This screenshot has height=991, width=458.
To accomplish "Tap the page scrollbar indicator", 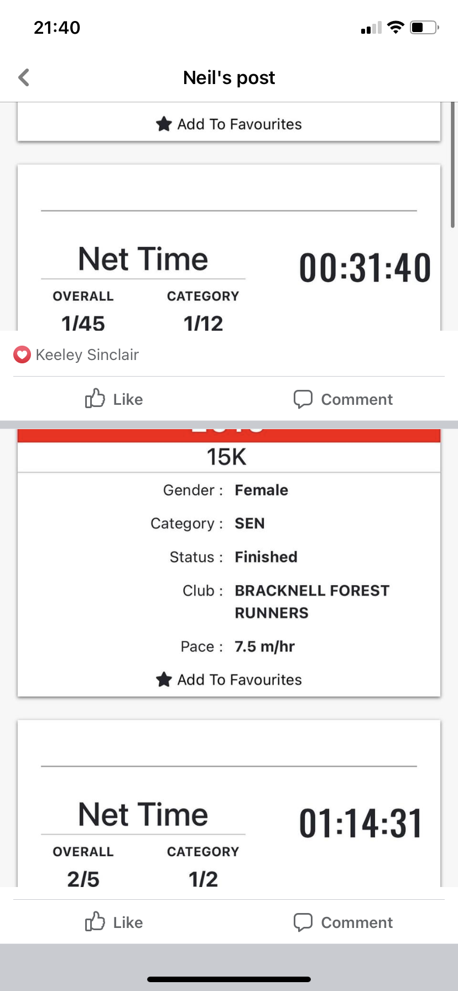I will (x=453, y=166).
